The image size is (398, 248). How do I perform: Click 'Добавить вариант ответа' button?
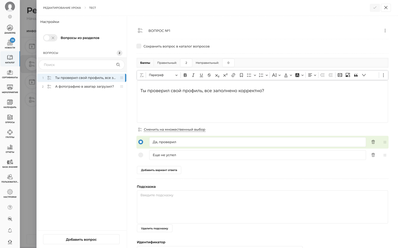(159, 170)
